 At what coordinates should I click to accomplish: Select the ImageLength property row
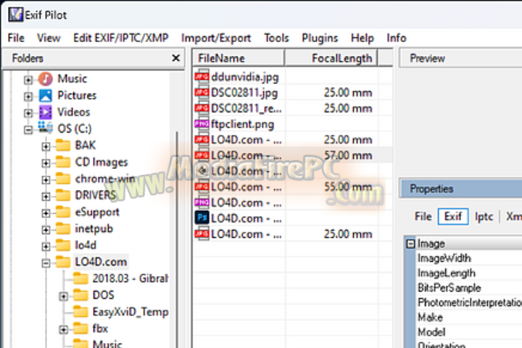tap(469, 273)
